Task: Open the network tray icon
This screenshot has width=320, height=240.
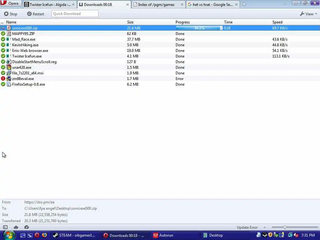Action: coord(290,235)
